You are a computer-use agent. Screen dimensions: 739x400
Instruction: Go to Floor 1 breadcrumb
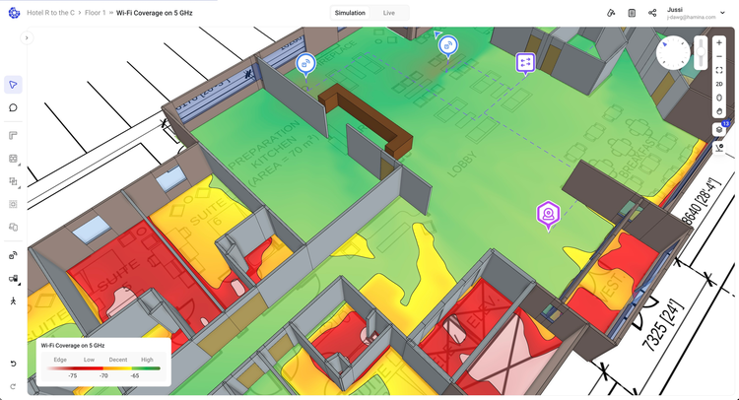click(x=98, y=13)
